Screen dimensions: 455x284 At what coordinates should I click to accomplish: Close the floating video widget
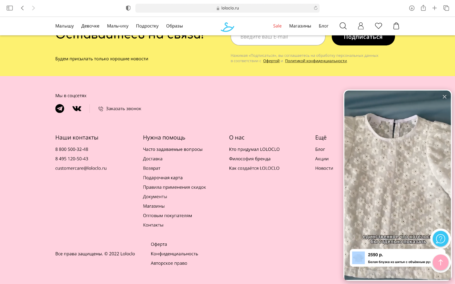(x=444, y=97)
